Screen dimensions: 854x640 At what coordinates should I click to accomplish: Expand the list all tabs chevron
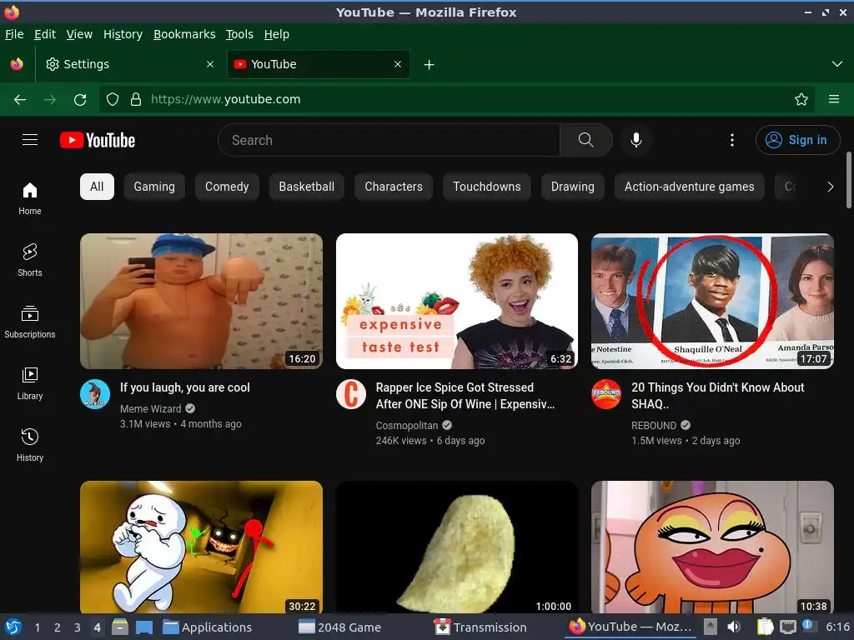pos(837,64)
